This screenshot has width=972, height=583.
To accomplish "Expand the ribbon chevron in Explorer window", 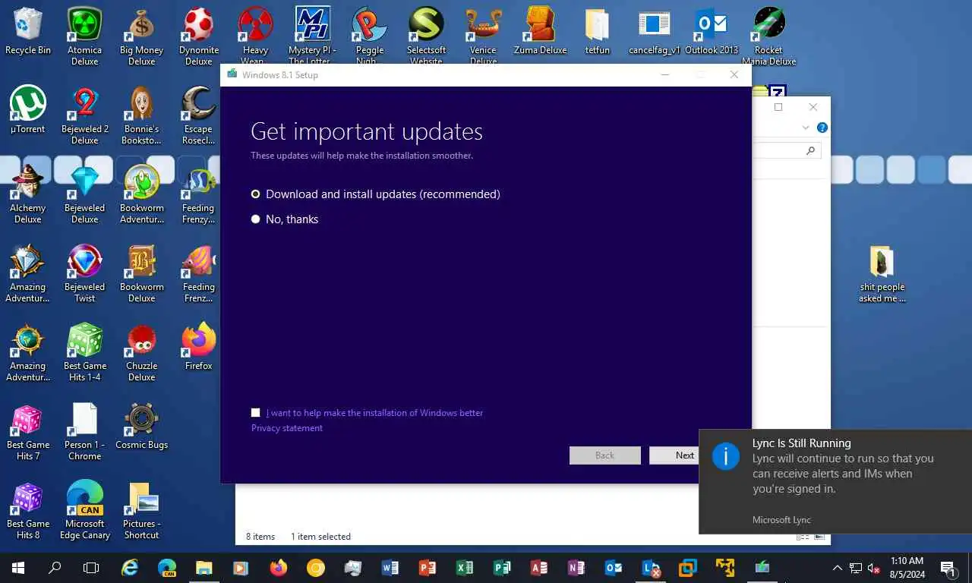I will pyautogui.click(x=806, y=128).
